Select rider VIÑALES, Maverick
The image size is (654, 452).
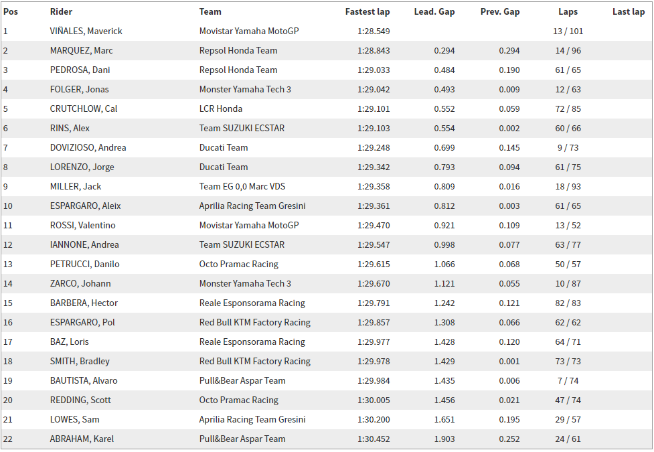86,31
